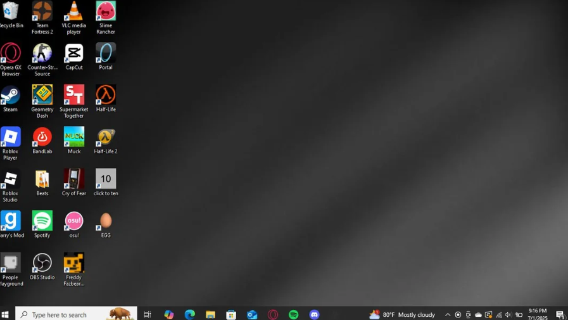Select the CapCut desktop icon
568x320 pixels.
(x=74, y=56)
